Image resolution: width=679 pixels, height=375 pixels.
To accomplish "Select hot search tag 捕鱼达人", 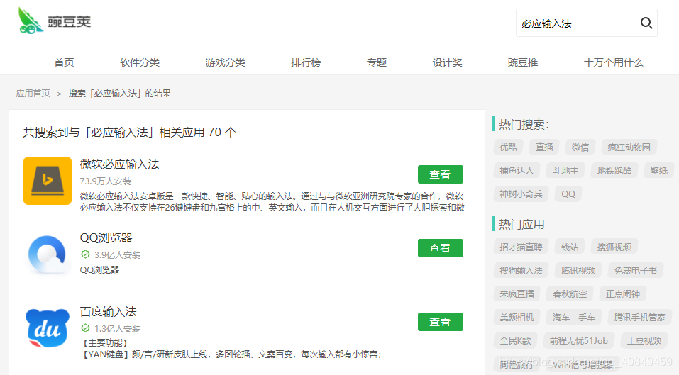I will point(517,170).
